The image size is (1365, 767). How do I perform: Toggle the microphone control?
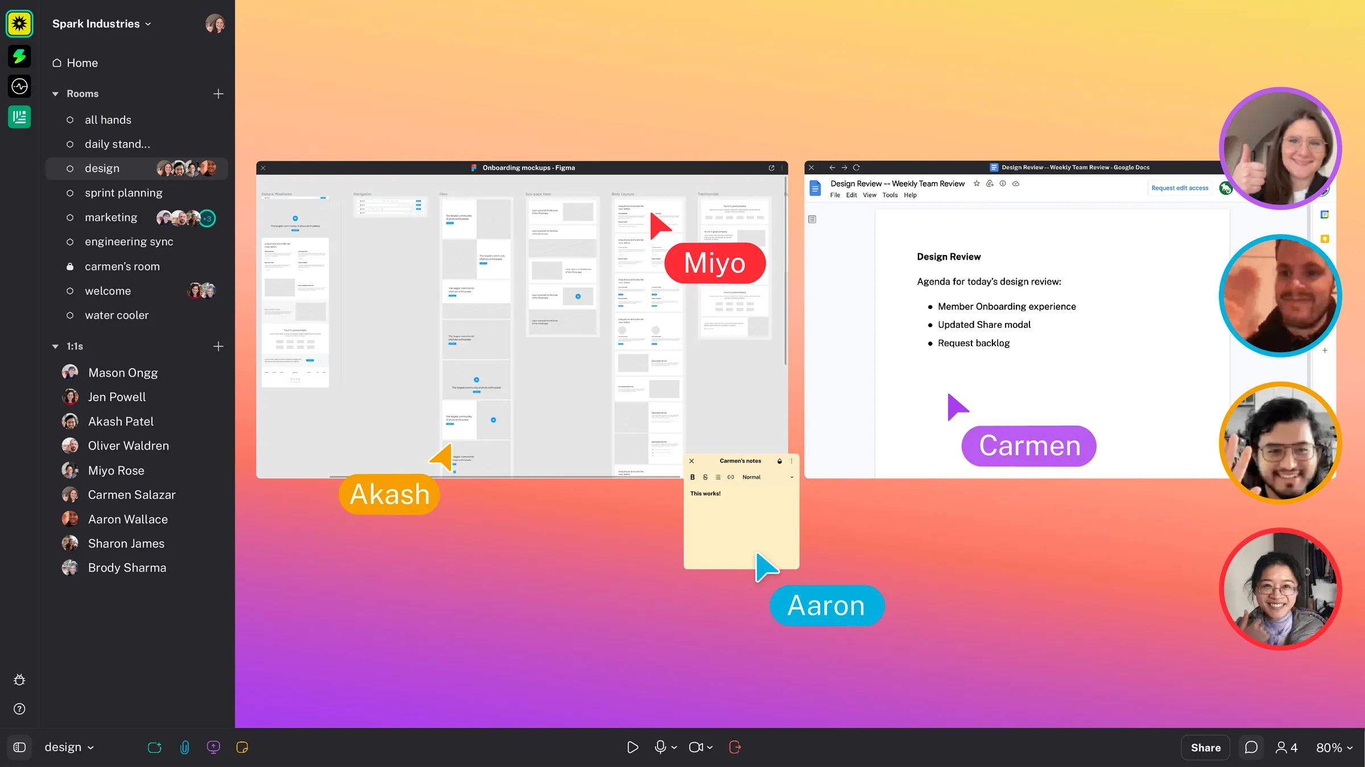pos(660,747)
